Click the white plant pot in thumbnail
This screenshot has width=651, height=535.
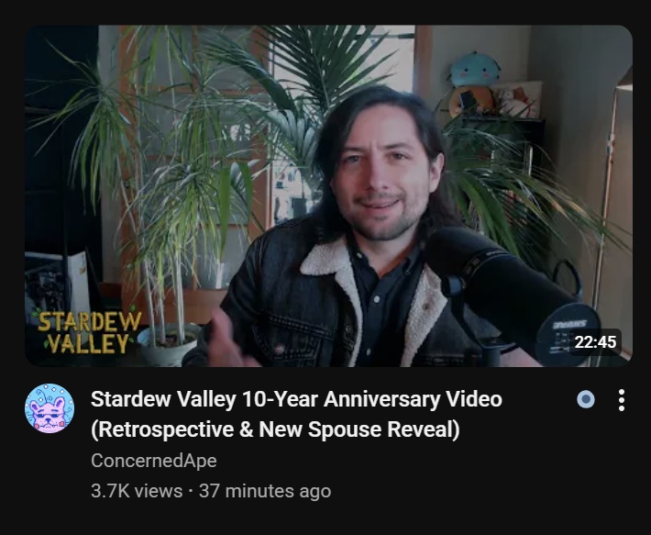coord(167,347)
